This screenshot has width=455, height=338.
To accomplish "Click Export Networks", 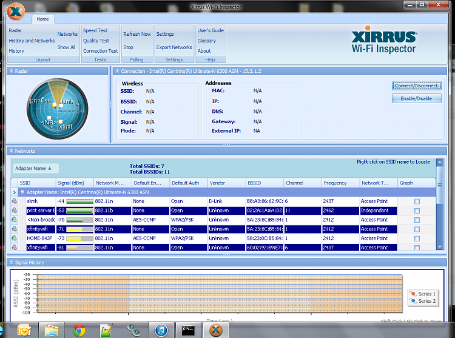I will click(174, 47).
